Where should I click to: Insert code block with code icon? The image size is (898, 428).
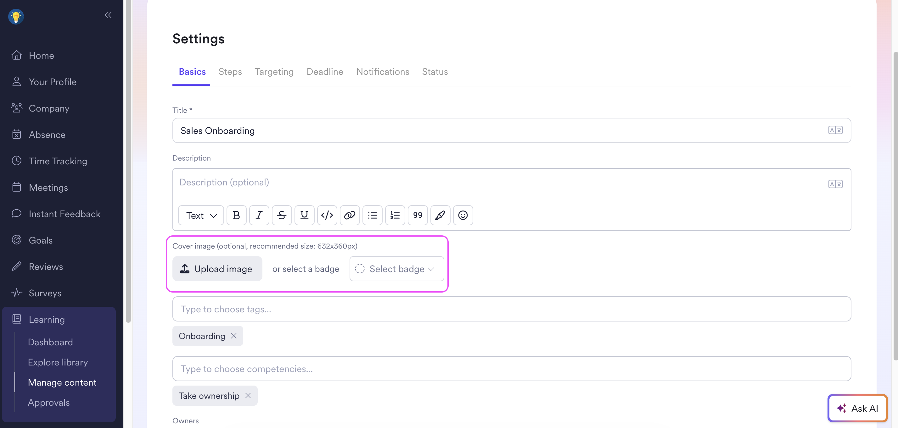click(327, 215)
